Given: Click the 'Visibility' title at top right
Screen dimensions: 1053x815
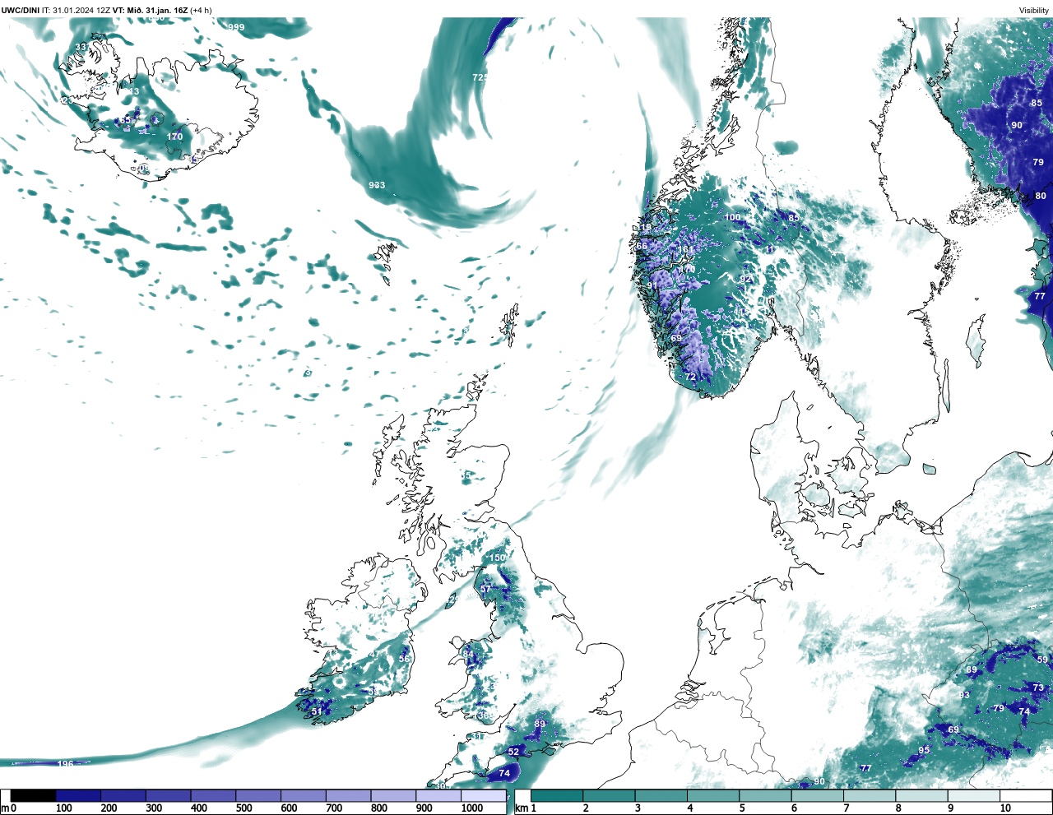Looking at the screenshot, I should pyautogui.click(x=1034, y=11).
